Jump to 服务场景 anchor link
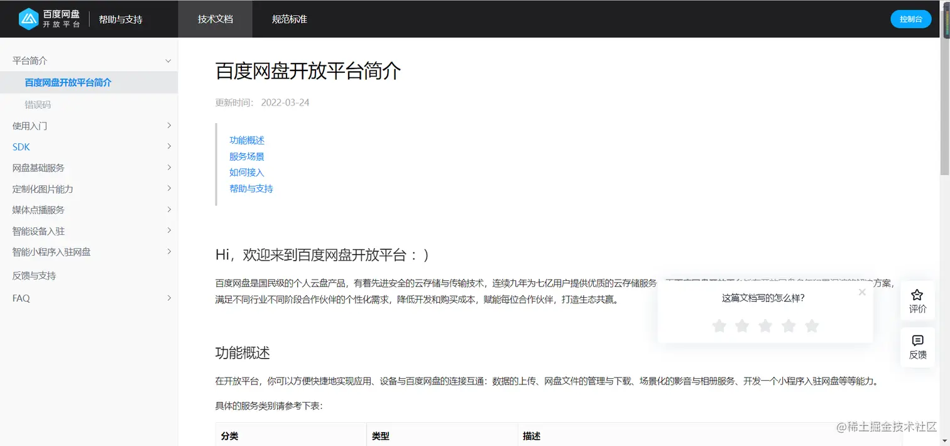The image size is (950, 446). [x=247, y=156]
